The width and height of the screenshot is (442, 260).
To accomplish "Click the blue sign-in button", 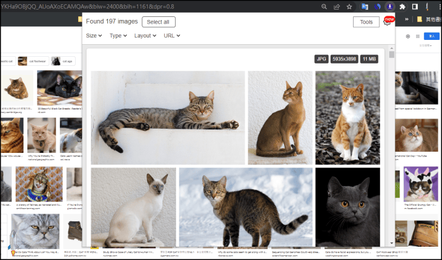I will (432, 36).
